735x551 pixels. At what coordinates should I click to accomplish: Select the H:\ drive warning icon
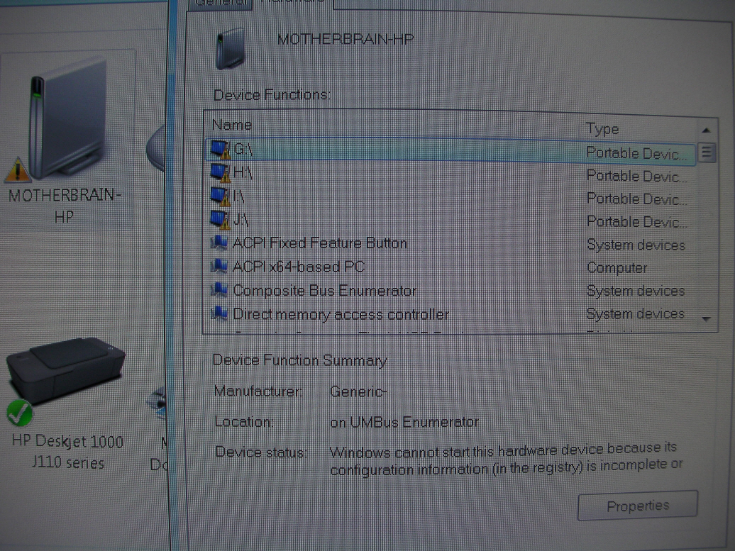click(x=221, y=173)
